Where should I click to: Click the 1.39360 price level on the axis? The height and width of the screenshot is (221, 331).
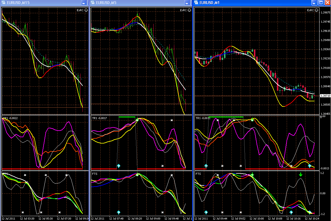[325, 49]
